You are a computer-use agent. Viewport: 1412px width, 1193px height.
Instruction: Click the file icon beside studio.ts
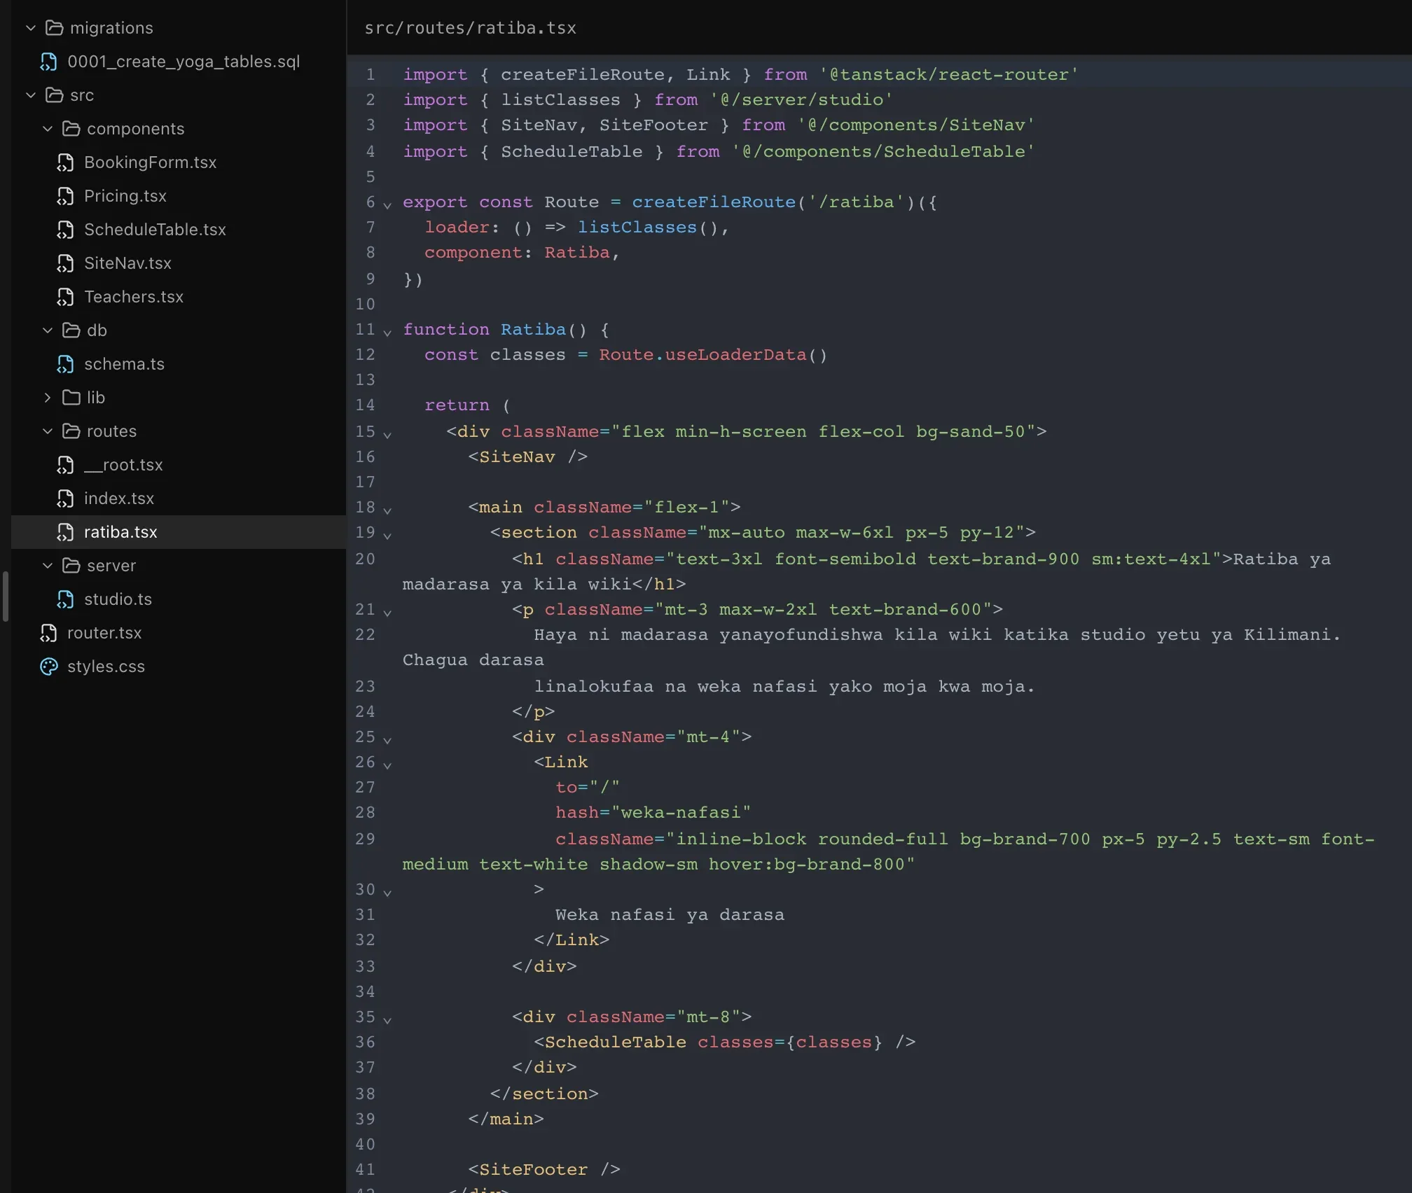pos(65,599)
